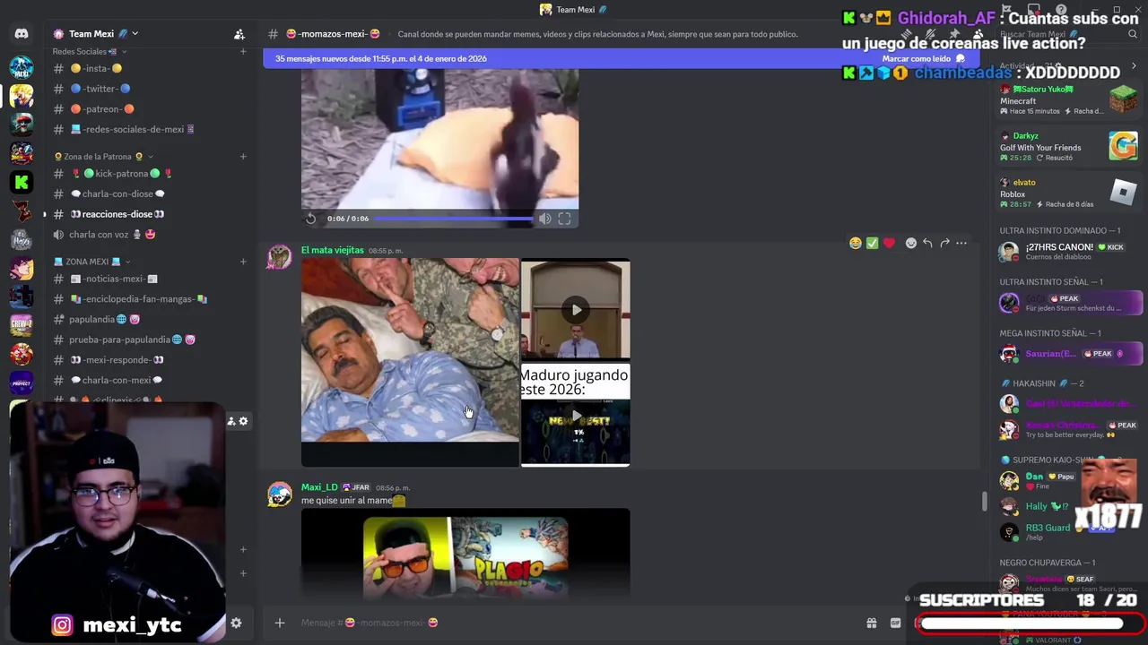1148x645 pixels.
Task: Click the invite people icon beside Team Mexi
Action: click(239, 34)
